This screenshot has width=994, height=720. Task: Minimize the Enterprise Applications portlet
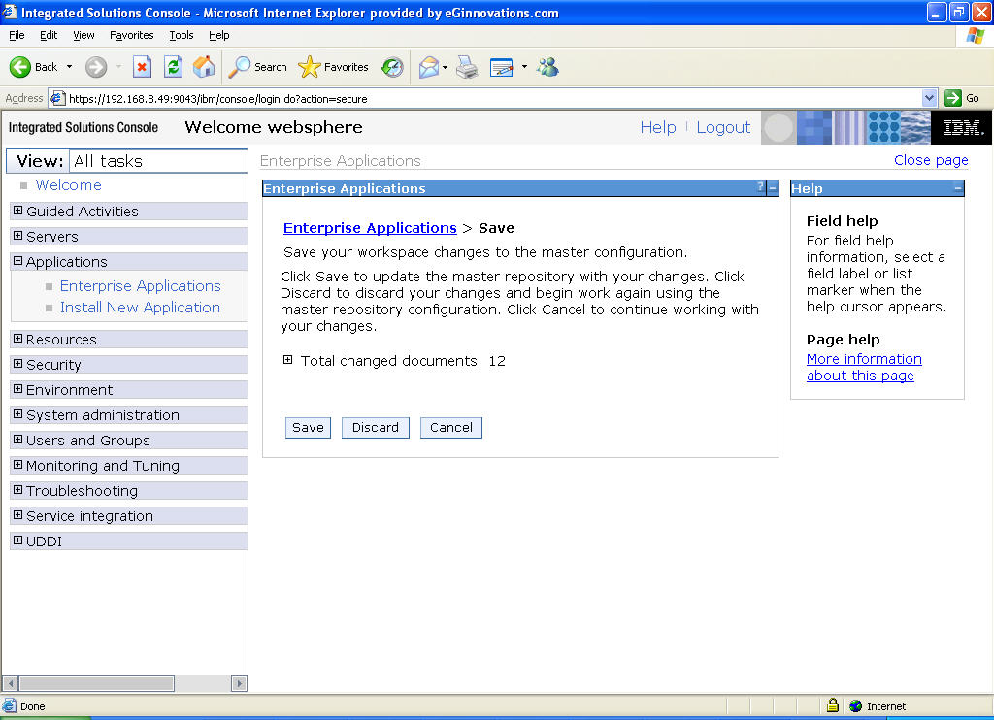coord(773,188)
